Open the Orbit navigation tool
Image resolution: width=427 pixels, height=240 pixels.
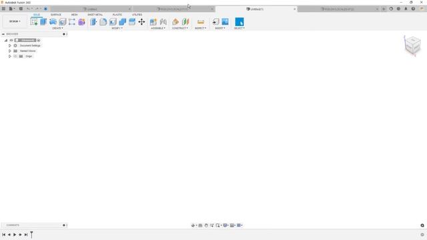pyautogui.click(x=193, y=225)
